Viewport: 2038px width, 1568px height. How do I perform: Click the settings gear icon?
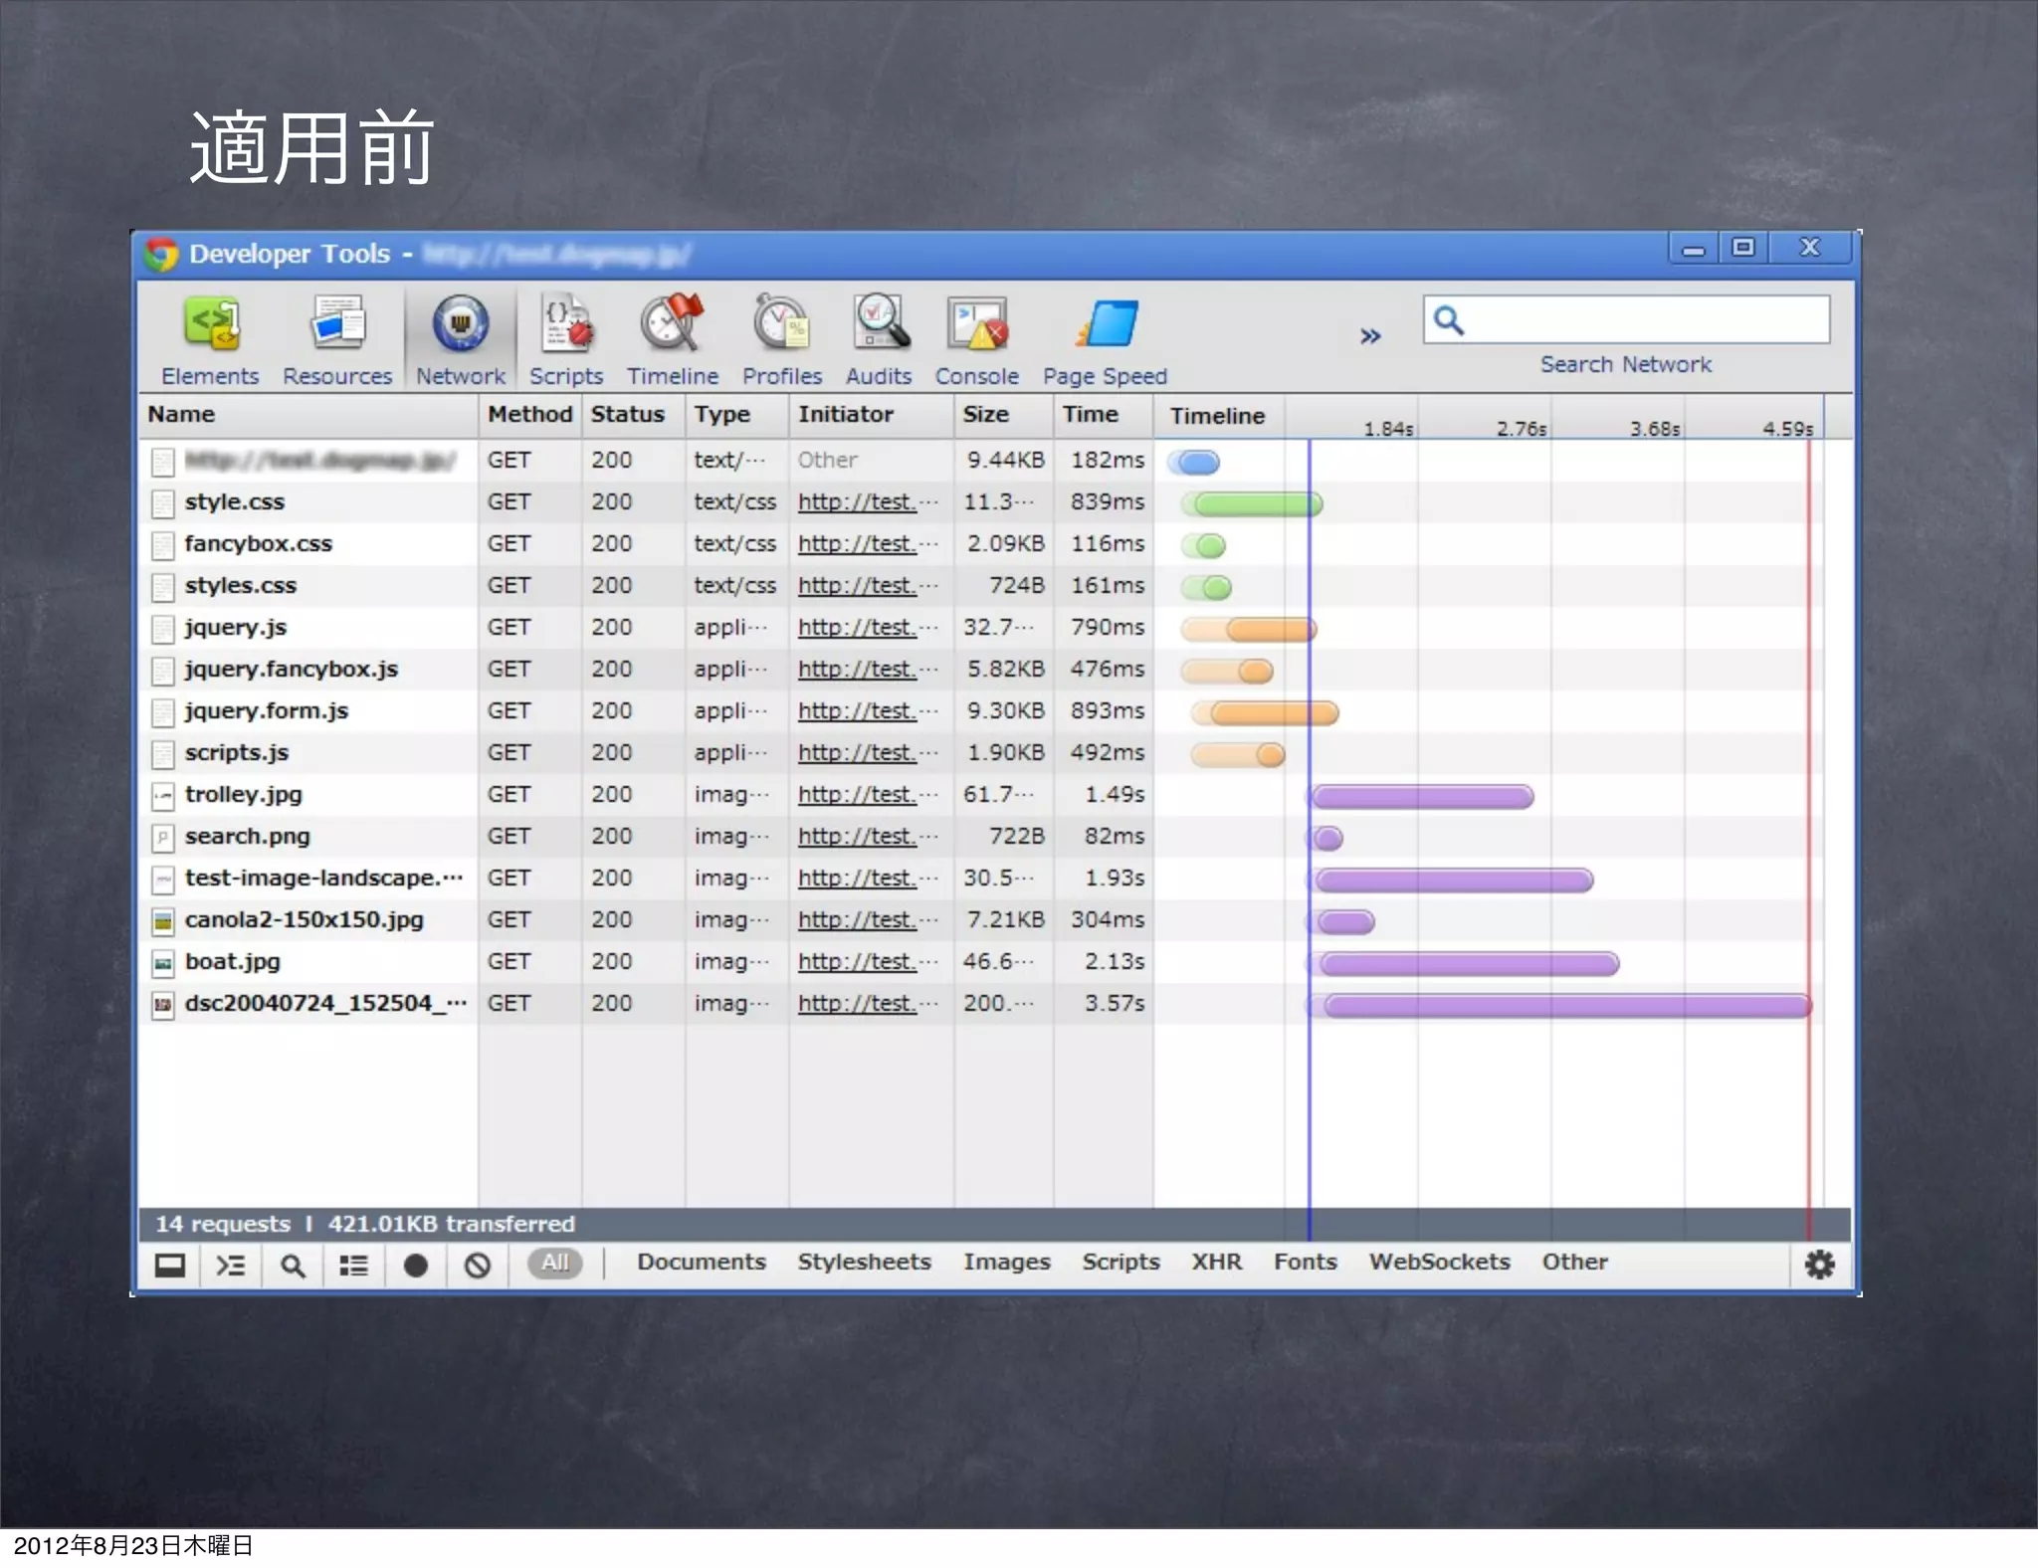[x=1819, y=1265]
